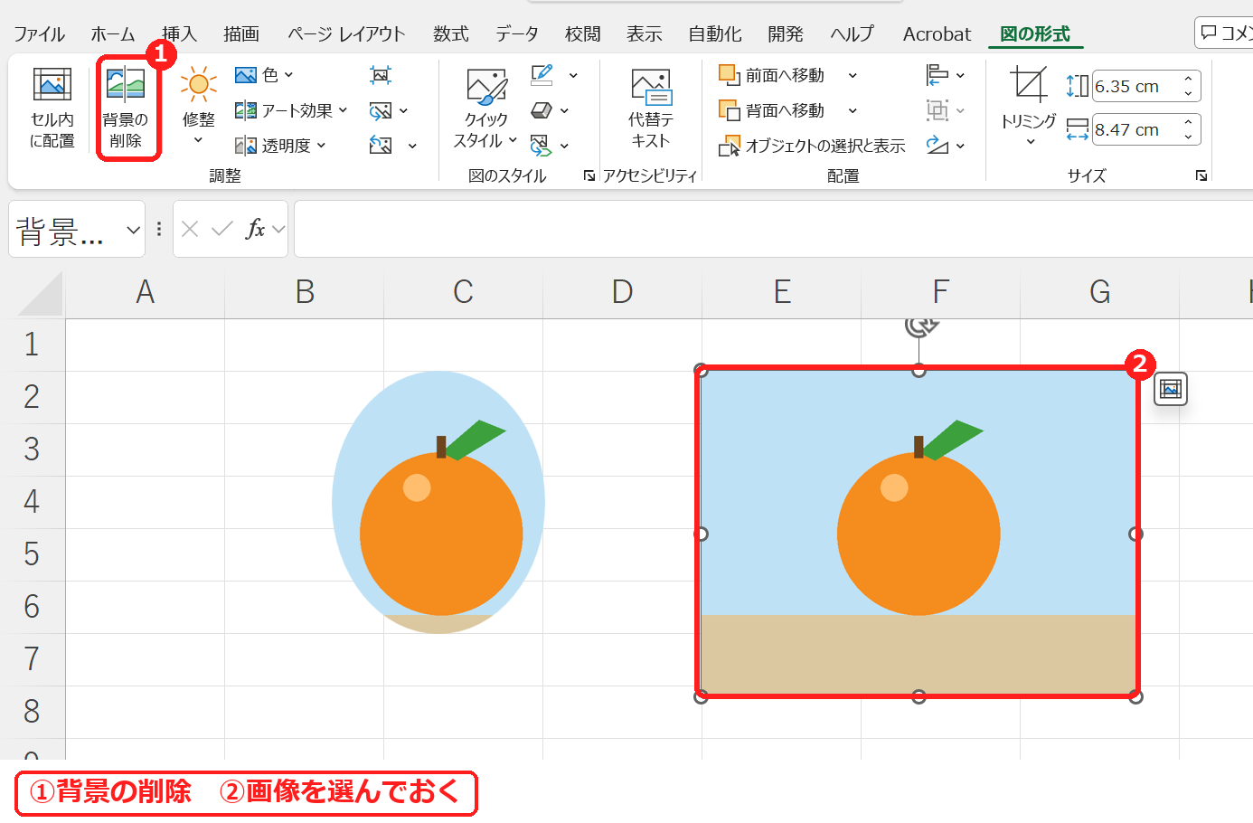Click the Picture Effects icon
Viewport: 1253px width, 823px height.
coord(542,110)
